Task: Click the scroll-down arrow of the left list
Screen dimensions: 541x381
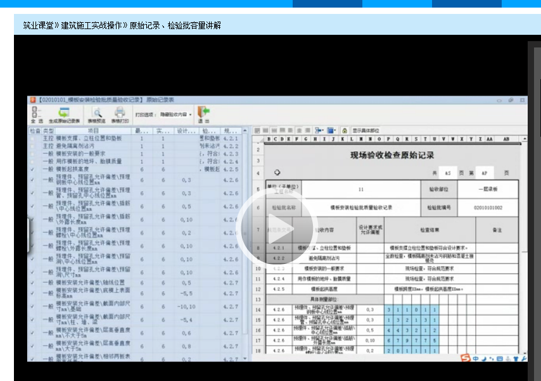Action: click(x=245, y=358)
